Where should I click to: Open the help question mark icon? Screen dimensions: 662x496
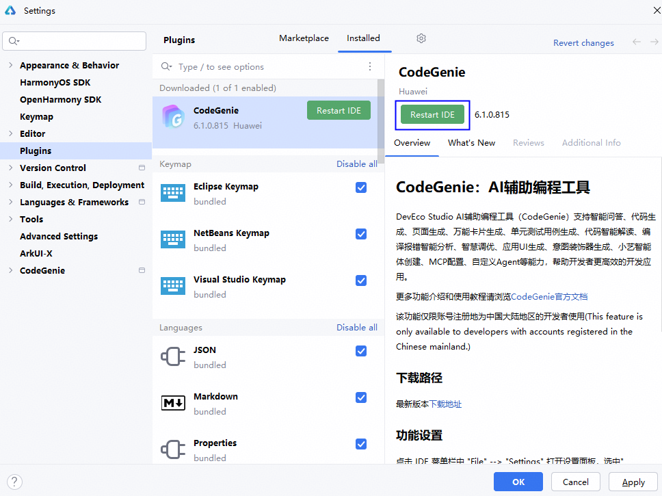(x=14, y=482)
